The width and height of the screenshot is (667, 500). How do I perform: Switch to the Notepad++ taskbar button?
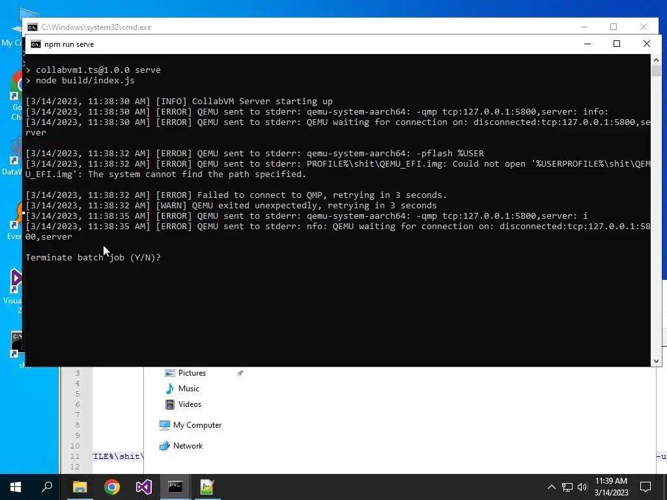pyautogui.click(x=207, y=487)
